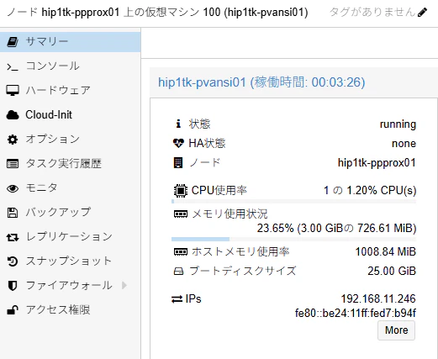The width and height of the screenshot is (438, 359).
Task: Click the eye icon for モニタ
Action: 13,188
